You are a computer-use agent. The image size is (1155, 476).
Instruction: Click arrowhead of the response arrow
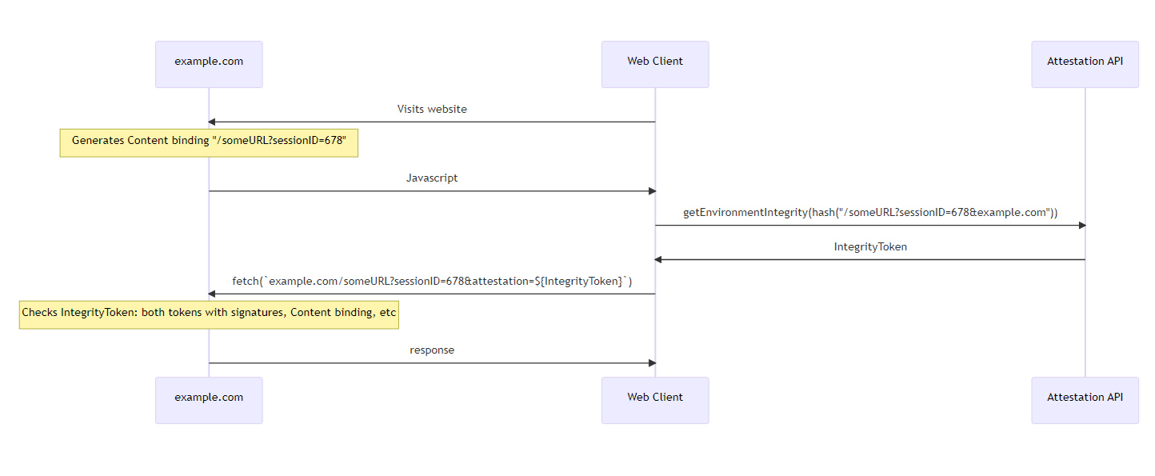pos(652,363)
